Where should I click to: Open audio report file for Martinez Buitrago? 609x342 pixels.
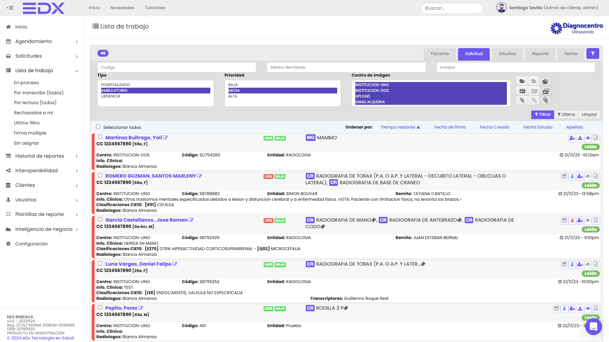[x=596, y=138]
